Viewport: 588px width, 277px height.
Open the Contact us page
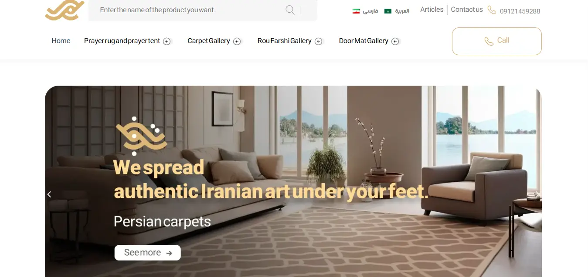[x=467, y=10]
